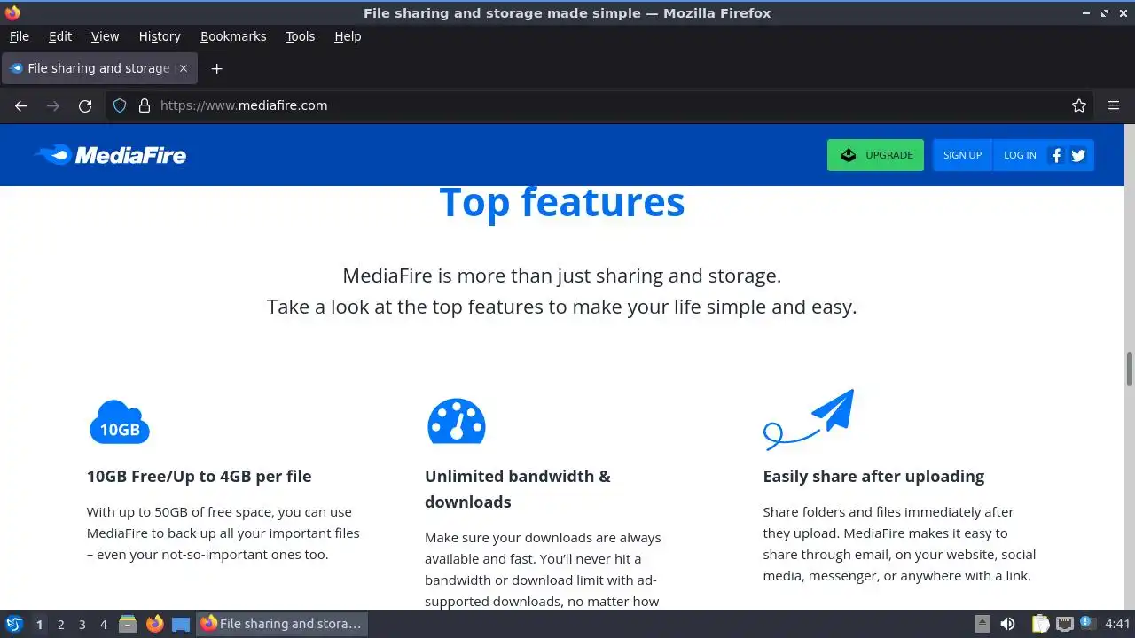
Task: Open the Edit menu
Action: (60, 36)
